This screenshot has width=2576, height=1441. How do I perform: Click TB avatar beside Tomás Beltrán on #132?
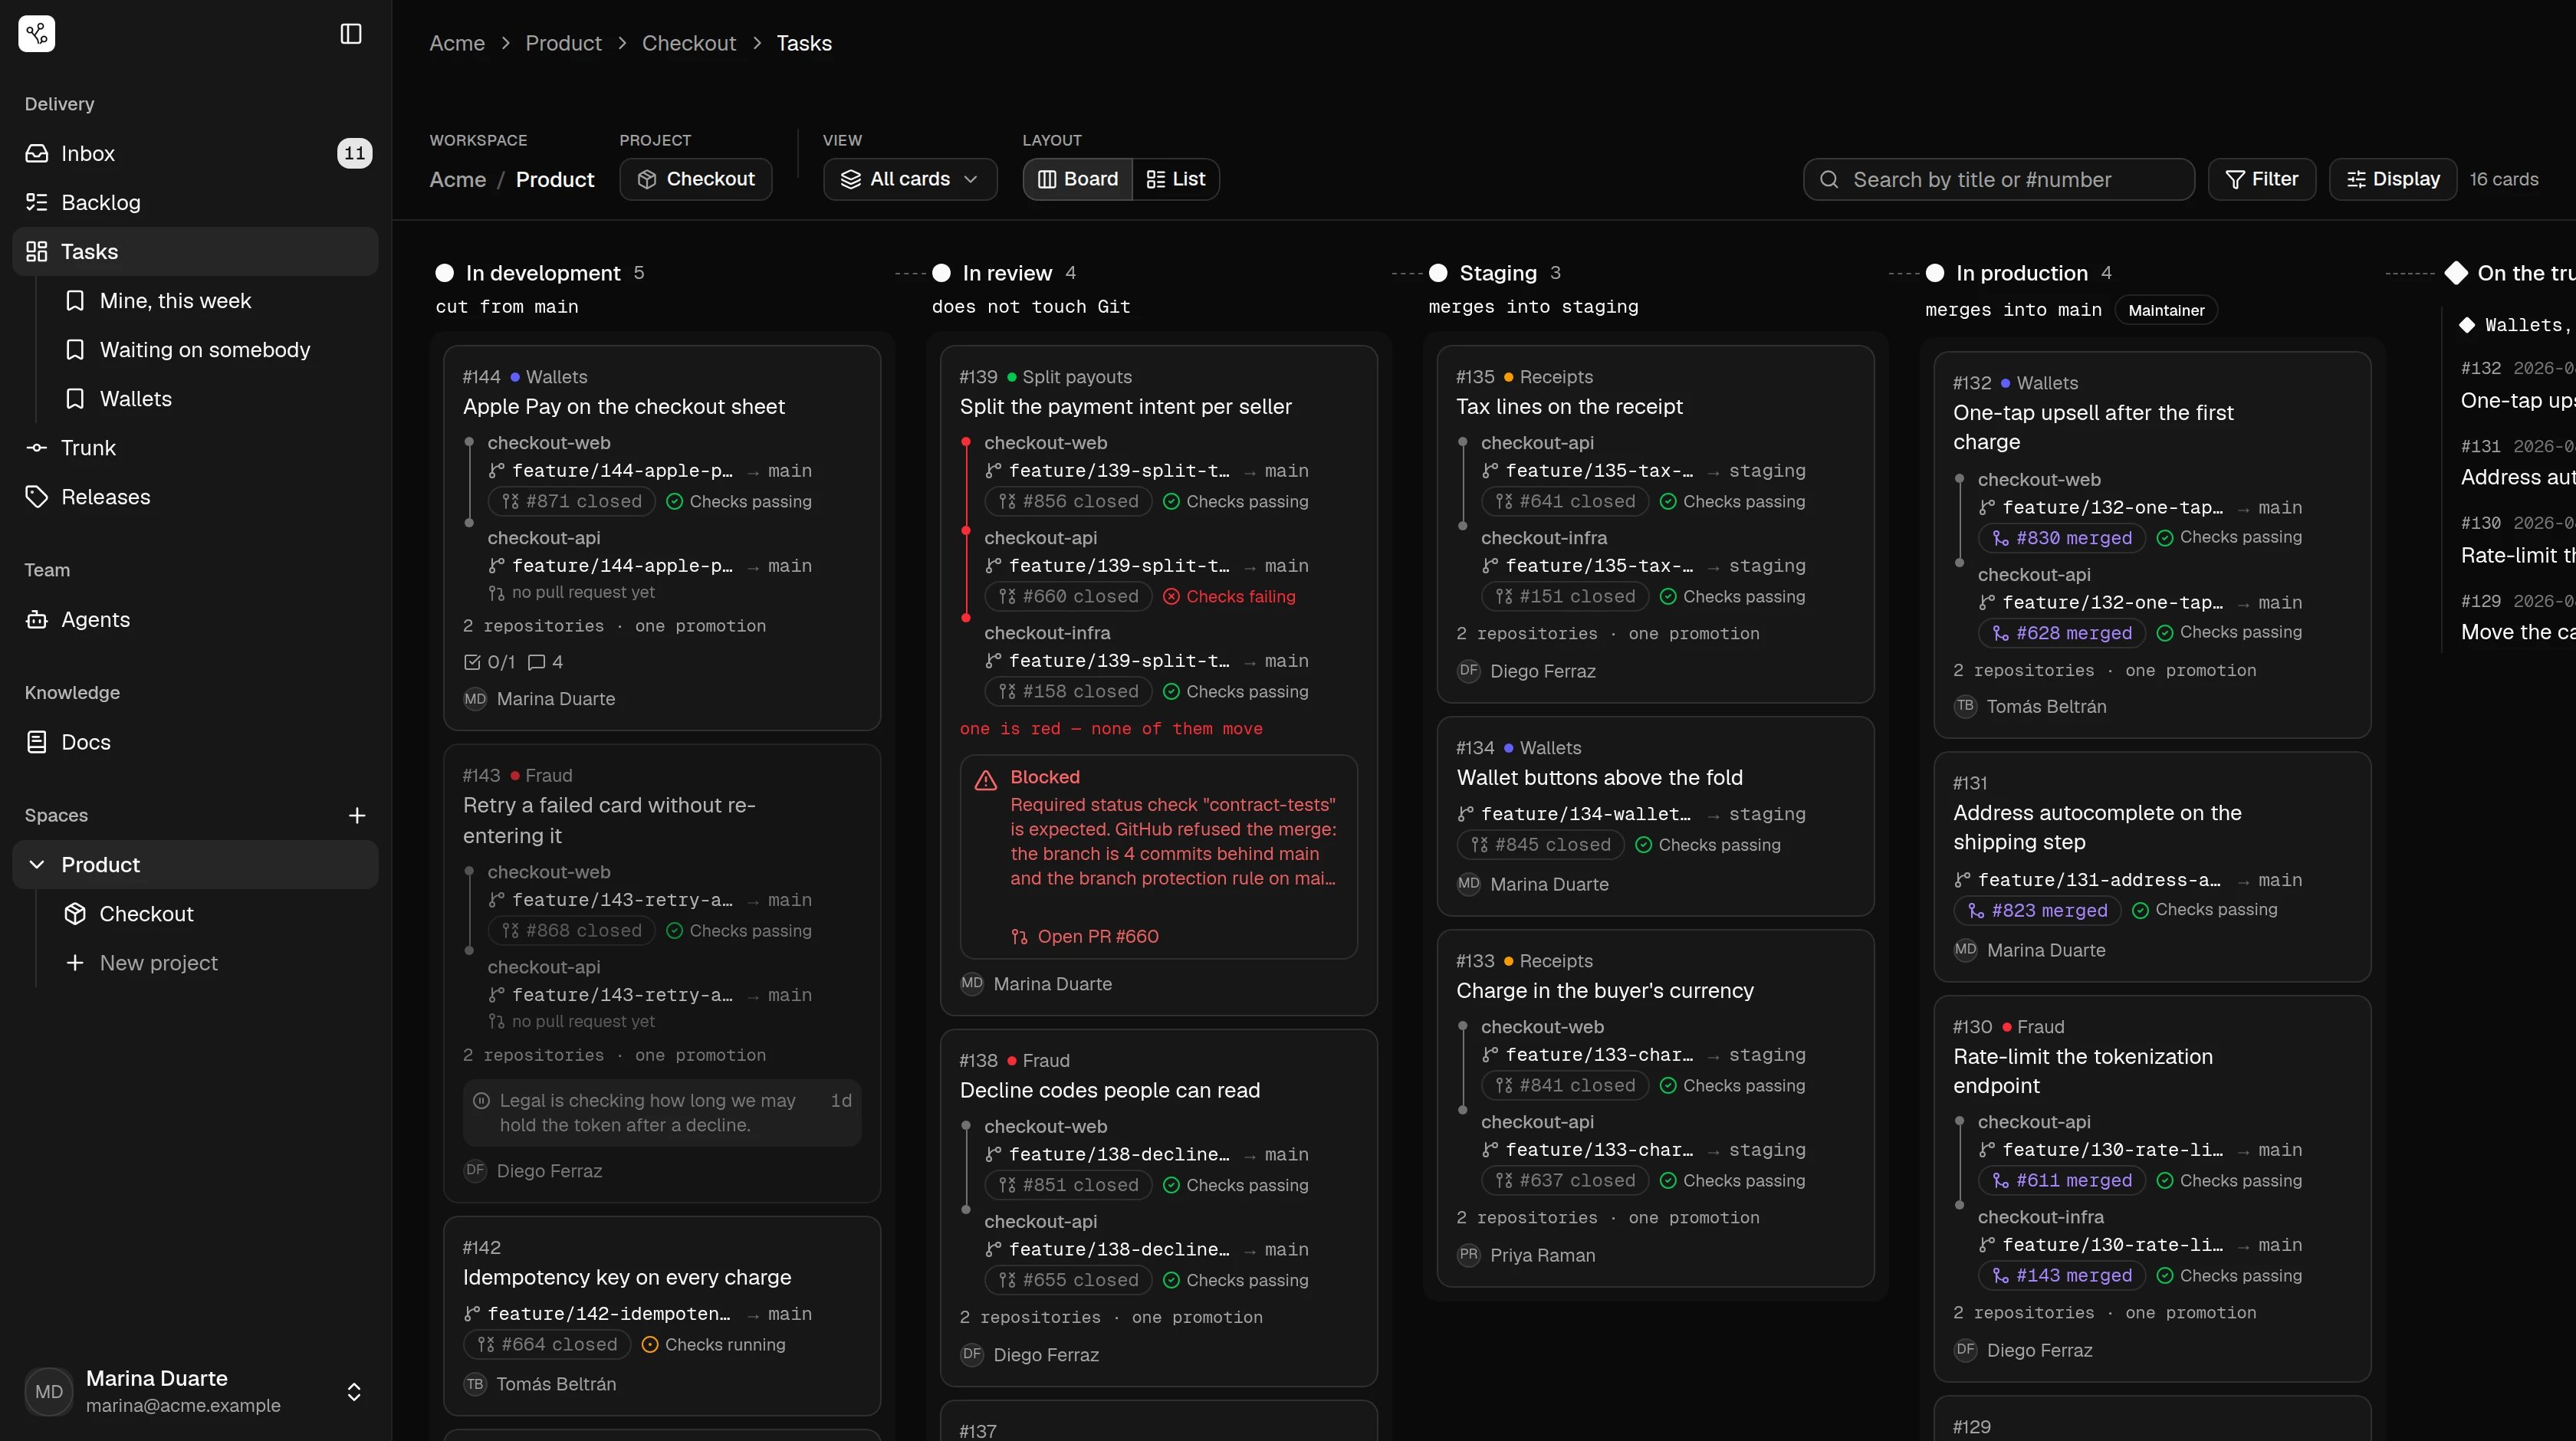[1965, 706]
